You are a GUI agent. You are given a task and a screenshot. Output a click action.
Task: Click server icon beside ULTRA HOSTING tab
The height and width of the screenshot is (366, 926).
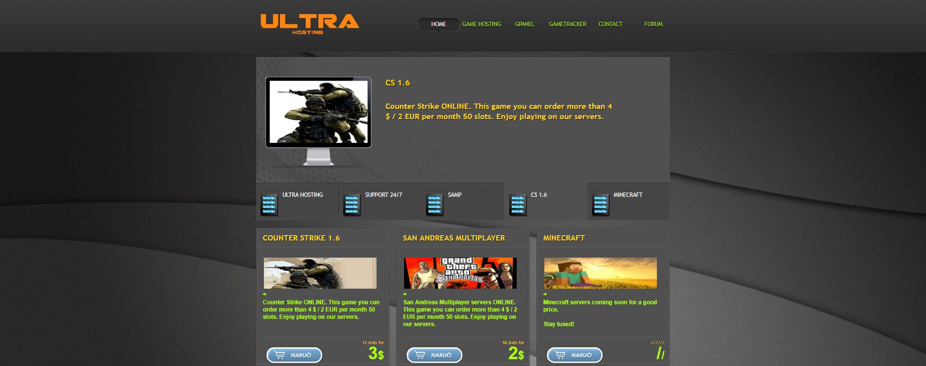pyautogui.click(x=269, y=205)
